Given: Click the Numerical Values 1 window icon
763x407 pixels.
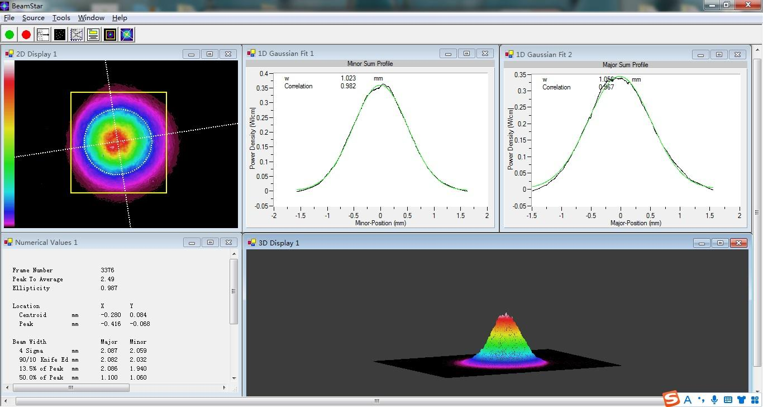Looking at the screenshot, I should pyautogui.click(x=9, y=242).
